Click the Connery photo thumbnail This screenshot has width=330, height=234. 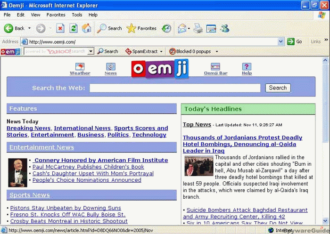pos(18,173)
